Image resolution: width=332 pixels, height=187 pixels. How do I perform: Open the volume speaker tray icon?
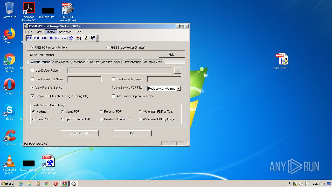coord(301,184)
